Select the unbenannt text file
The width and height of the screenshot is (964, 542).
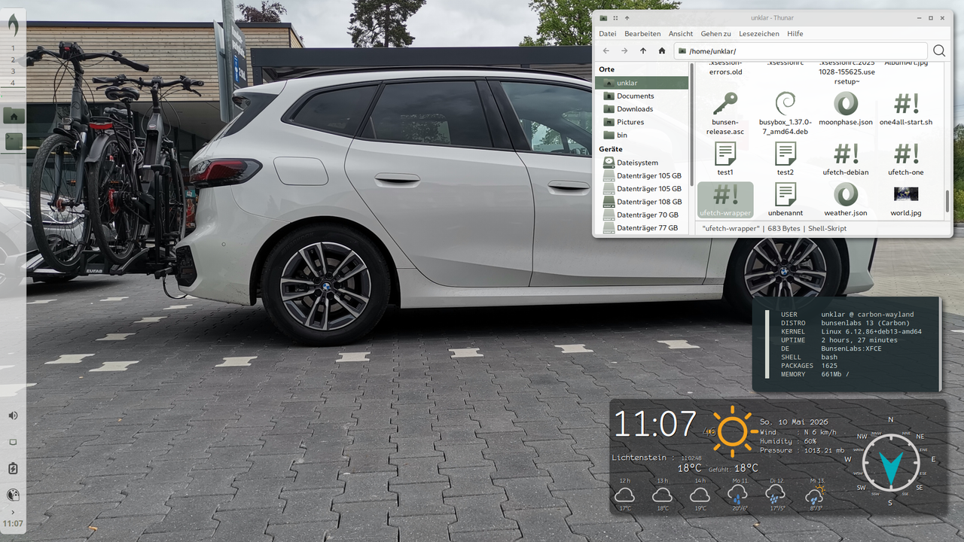click(x=786, y=199)
